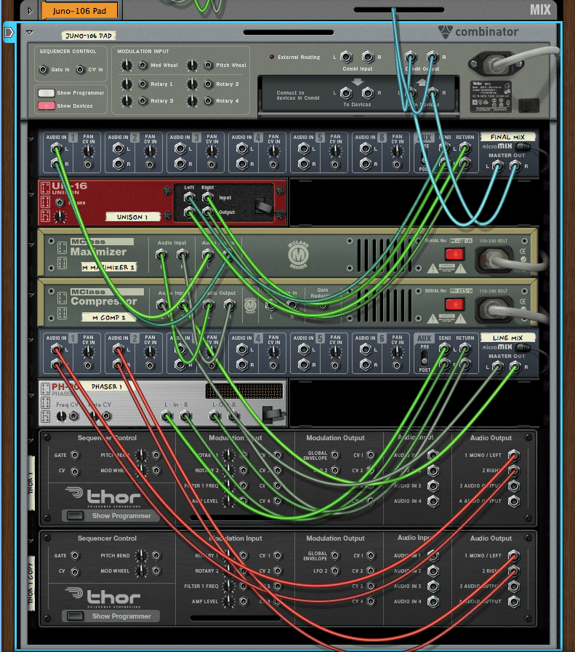The height and width of the screenshot is (652, 575).
Task: Click the Maximizer left Audio Input jack
Action: pyautogui.click(x=161, y=254)
